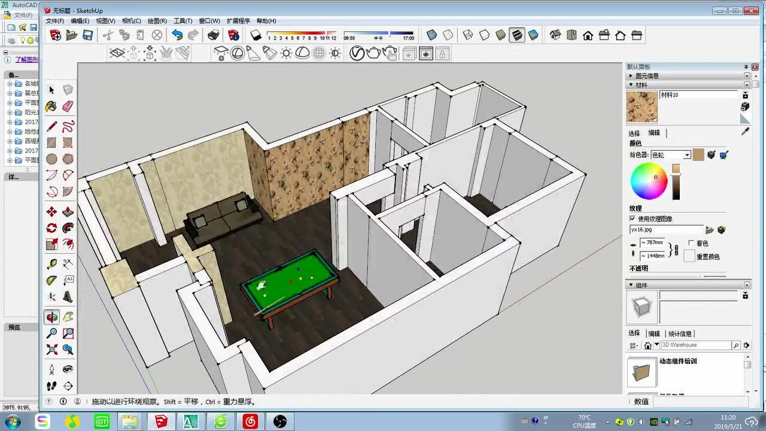Screen dimensions: 766x431
Task: Open the 绘图(R) draw menu
Action: pyautogui.click(x=157, y=21)
